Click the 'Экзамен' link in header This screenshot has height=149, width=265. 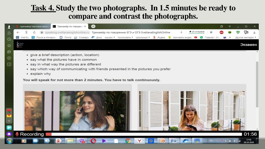click(248, 45)
